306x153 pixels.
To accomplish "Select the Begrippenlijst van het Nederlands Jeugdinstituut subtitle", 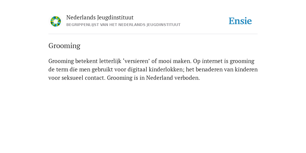I will click(123, 25).
